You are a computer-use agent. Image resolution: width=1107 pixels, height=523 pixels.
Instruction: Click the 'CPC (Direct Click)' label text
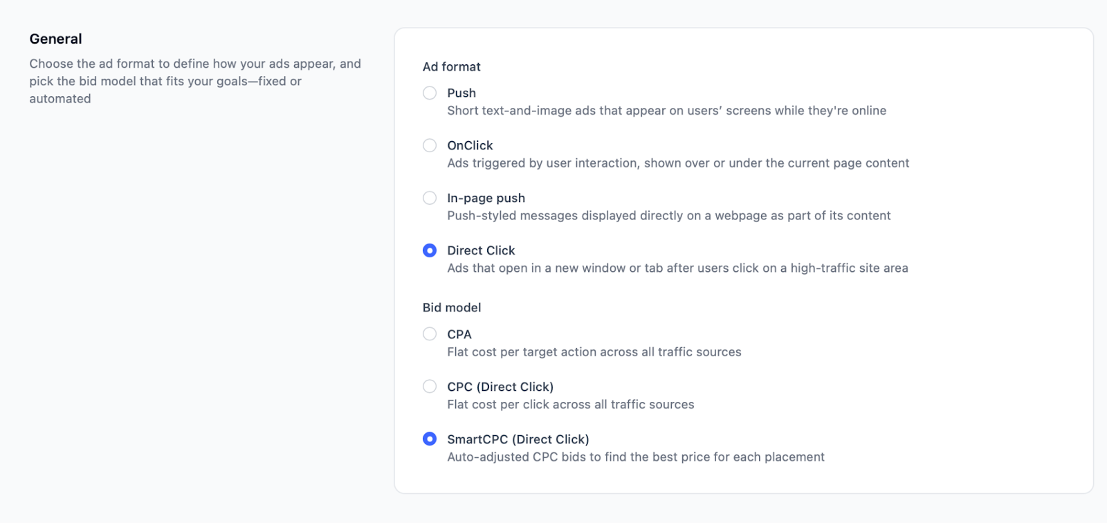pyautogui.click(x=500, y=387)
